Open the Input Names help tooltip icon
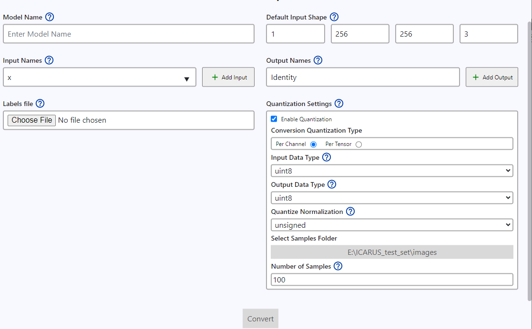Screen dimensions: 532x329 click(x=49, y=60)
